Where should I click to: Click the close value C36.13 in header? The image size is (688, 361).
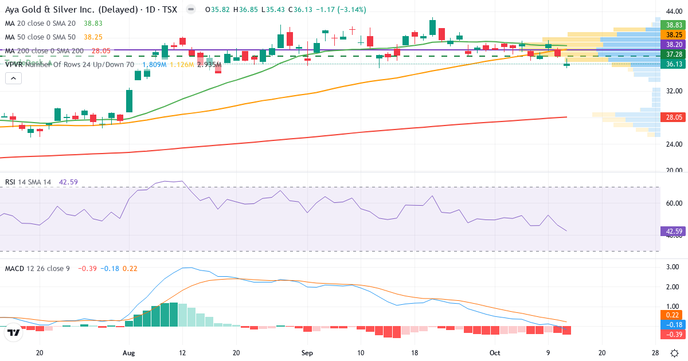(x=300, y=10)
